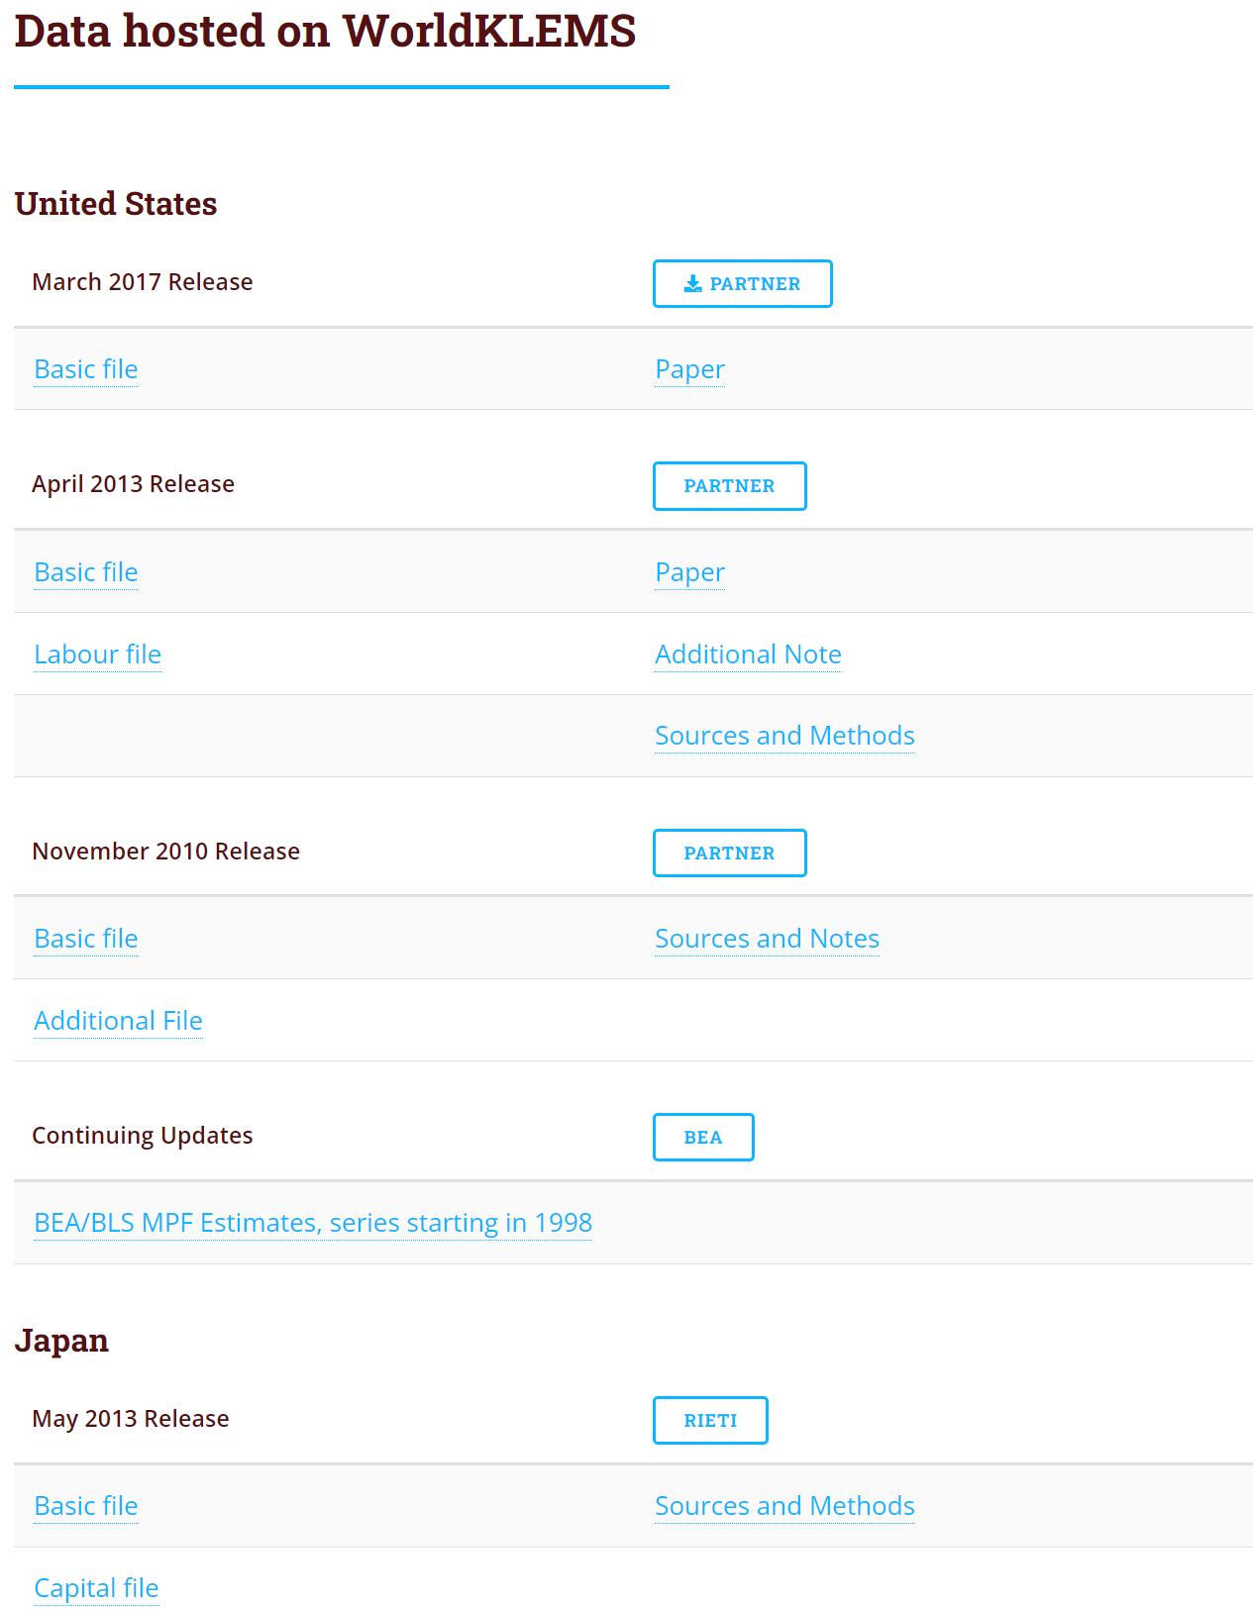The width and height of the screenshot is (1253, 1609).
Task: Select the April 2013 Release text
Action: [x=133, y=484]
